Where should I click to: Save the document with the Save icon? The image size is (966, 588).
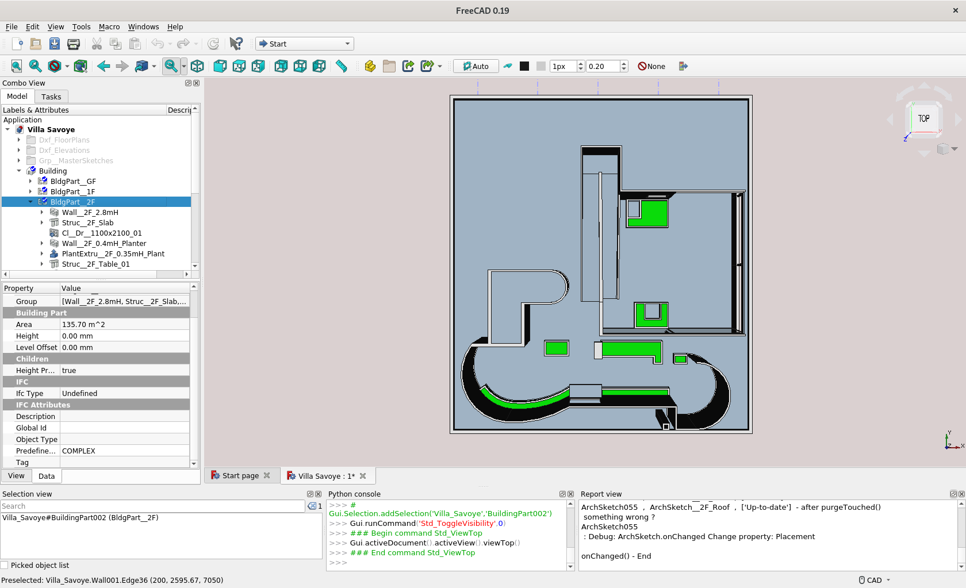coord(55,44)
